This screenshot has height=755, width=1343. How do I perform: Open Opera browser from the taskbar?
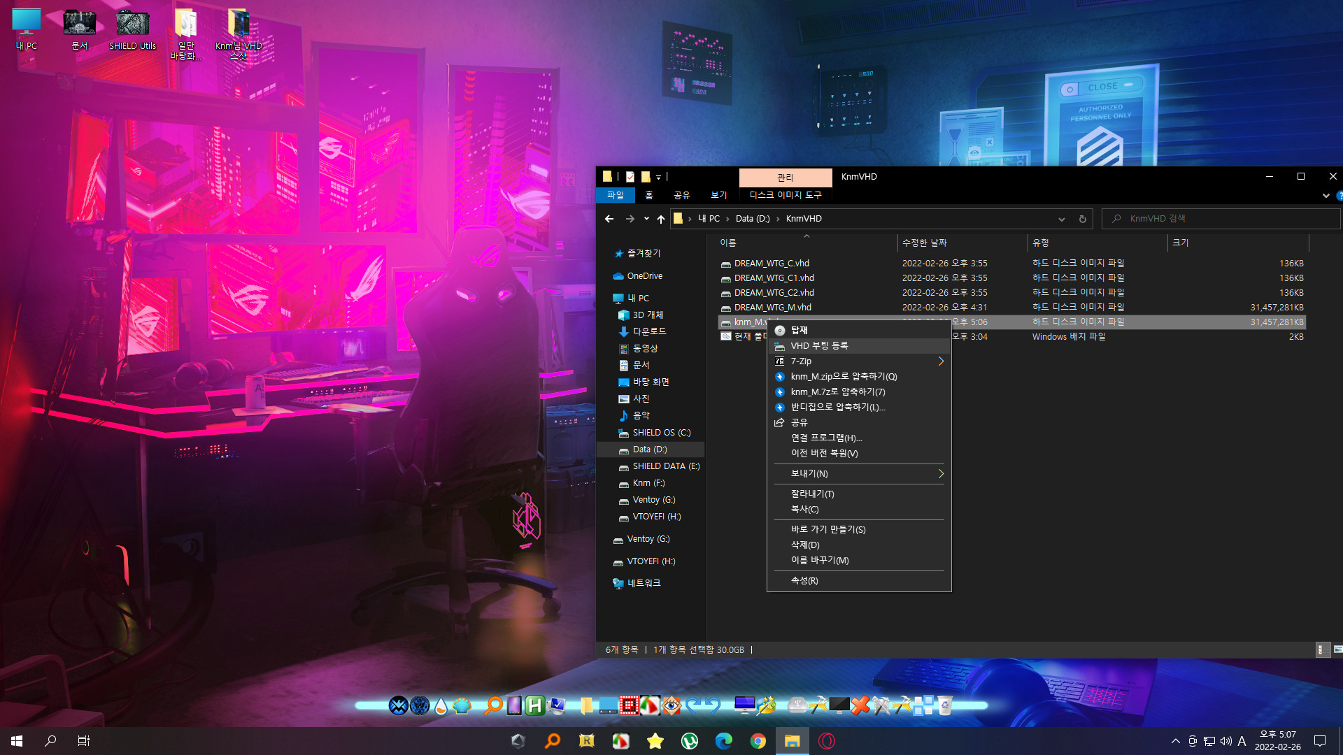coord(827,741)
